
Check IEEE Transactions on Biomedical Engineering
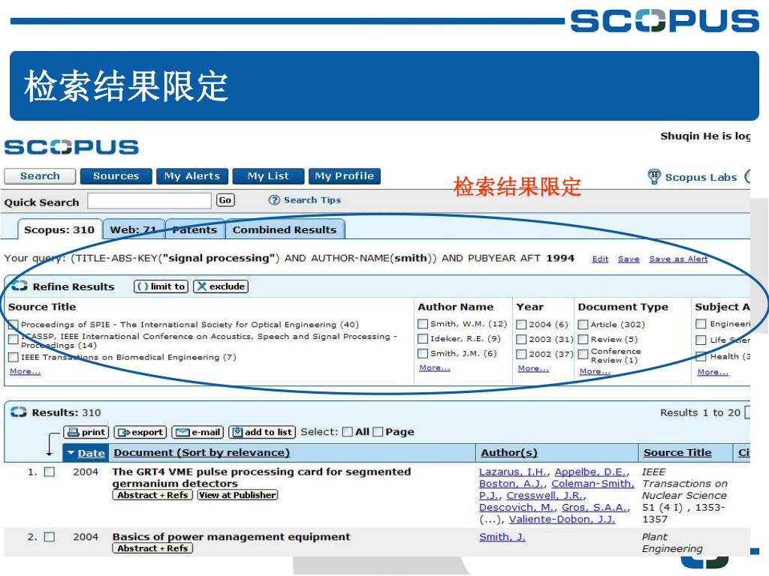[14, 357]
